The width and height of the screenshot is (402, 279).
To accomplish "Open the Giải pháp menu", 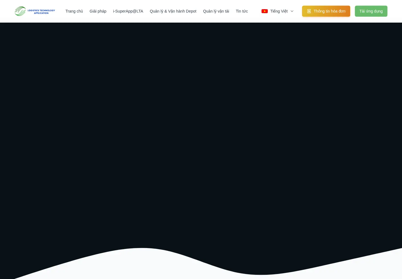I will click(98, 11).
